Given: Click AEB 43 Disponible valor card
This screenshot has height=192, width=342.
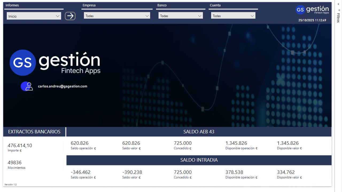Looking at the screenshot, I should 289,145.
